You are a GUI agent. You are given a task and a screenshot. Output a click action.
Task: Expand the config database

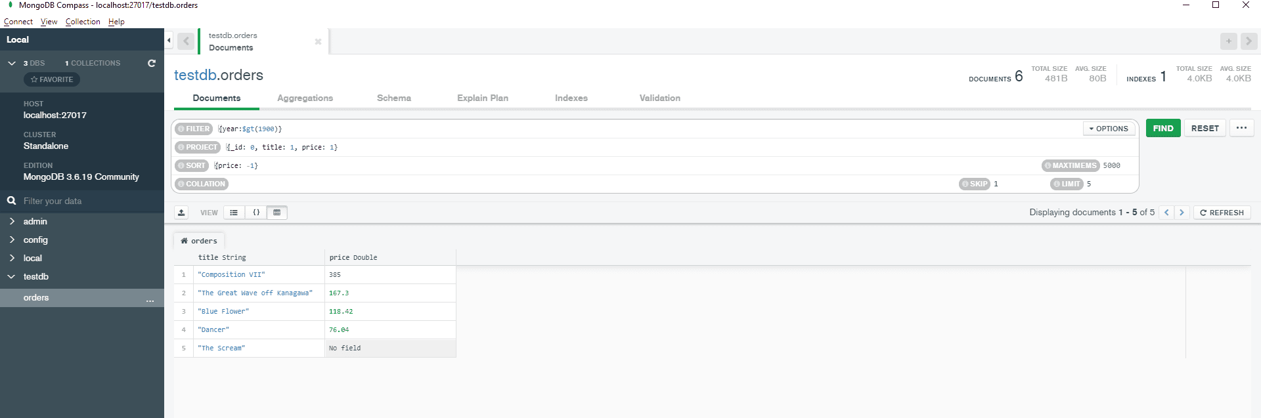pos(12,240)
